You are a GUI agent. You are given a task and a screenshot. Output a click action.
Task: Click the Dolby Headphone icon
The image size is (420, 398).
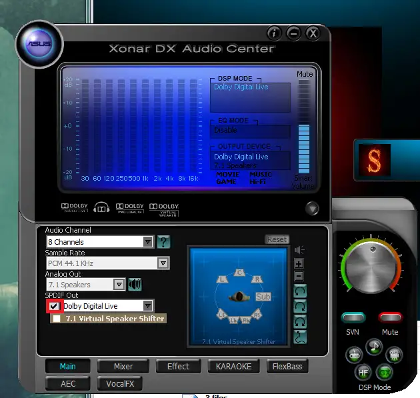coord(101,207)
